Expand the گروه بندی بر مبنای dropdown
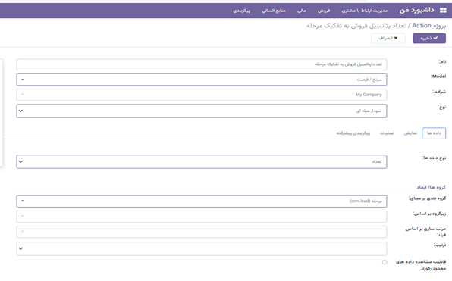The image size is (452, 281). pyautogui.click(x=23, y=201)
